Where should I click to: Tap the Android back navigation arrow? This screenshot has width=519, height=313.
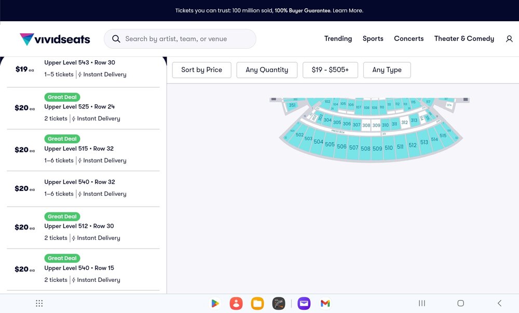[499, 303]
